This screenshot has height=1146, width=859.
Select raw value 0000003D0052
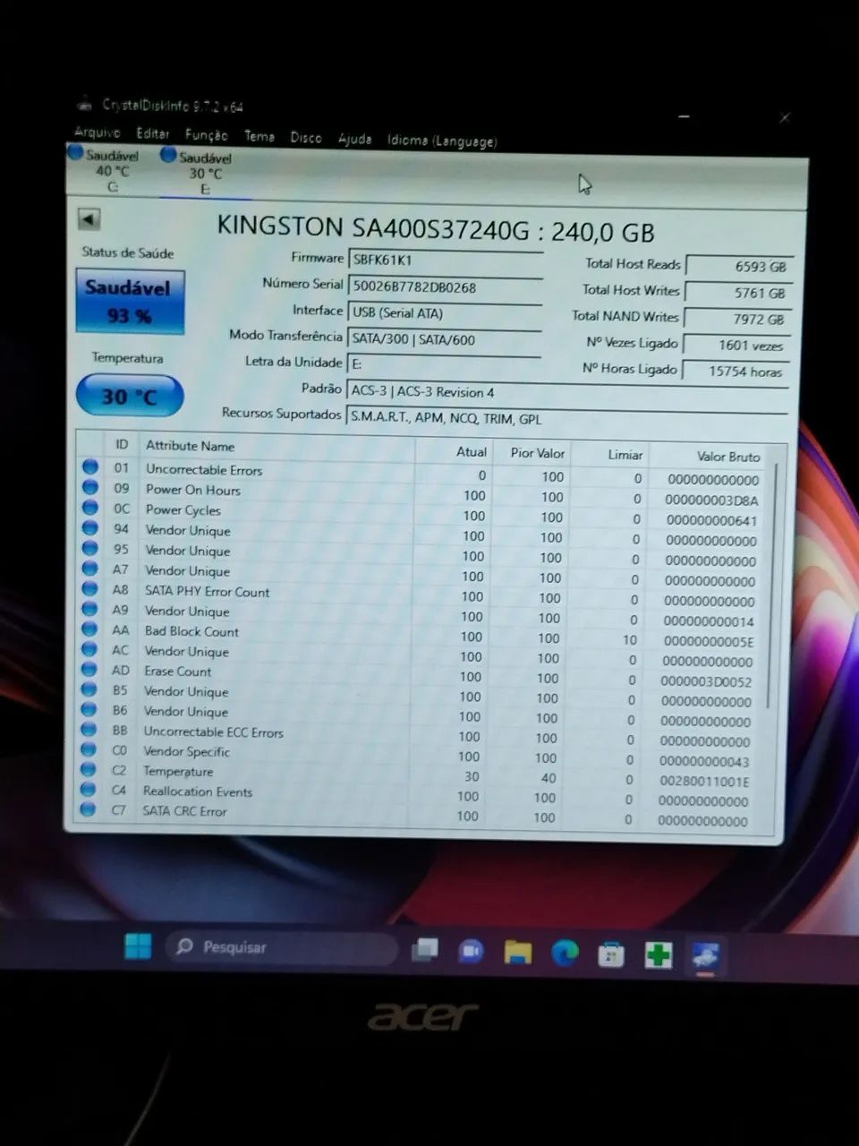[x=707, y=682]
